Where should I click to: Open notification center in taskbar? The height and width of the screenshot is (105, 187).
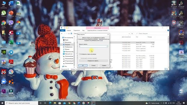coord(184,103)
